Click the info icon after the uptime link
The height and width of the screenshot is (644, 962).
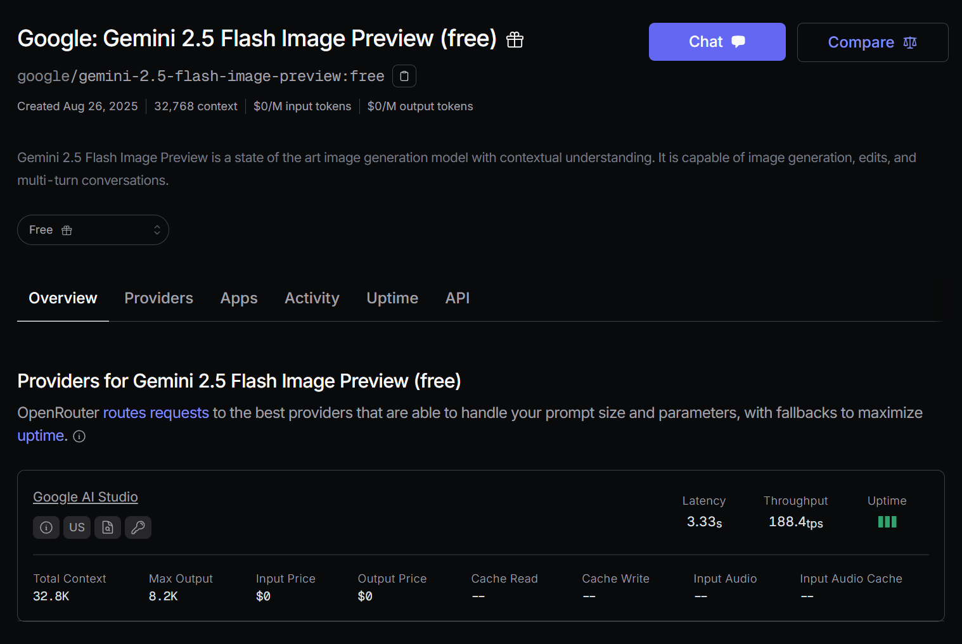[79, 436]
